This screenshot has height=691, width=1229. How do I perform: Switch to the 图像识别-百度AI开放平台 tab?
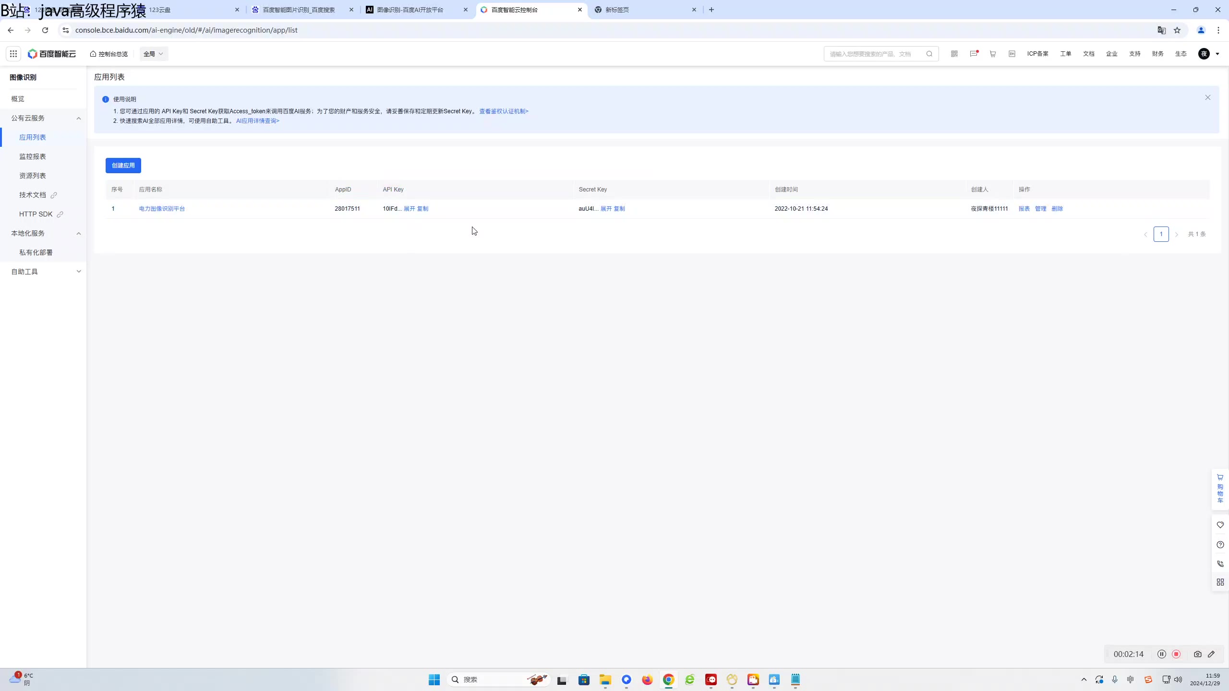(416, 10)
